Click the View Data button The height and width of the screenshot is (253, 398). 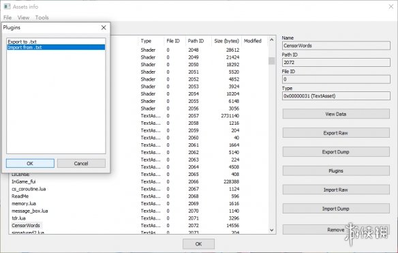pos(336,114)
